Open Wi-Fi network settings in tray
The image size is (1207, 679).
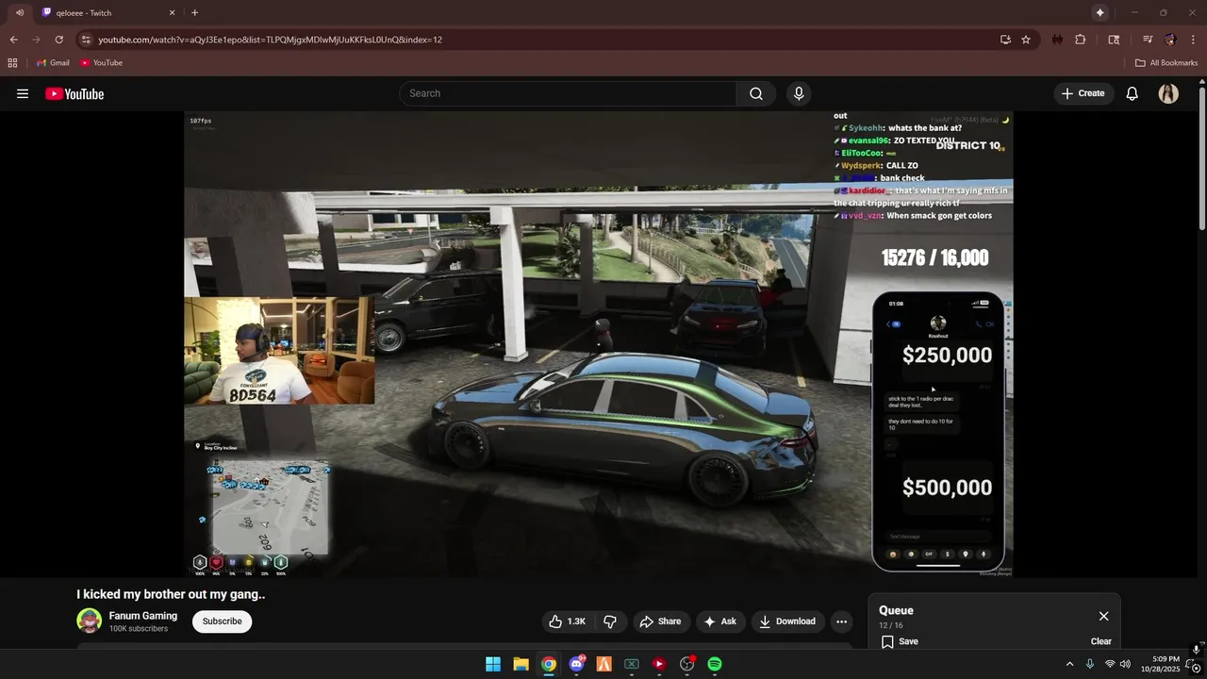pos(1110,664)
